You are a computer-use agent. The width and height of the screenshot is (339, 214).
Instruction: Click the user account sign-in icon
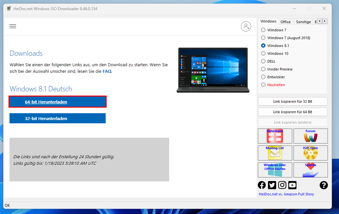pyautogui.click(x=246, y=26)
